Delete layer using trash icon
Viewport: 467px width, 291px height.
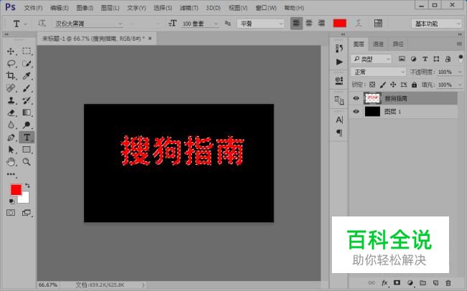click(x=448, y=282)
